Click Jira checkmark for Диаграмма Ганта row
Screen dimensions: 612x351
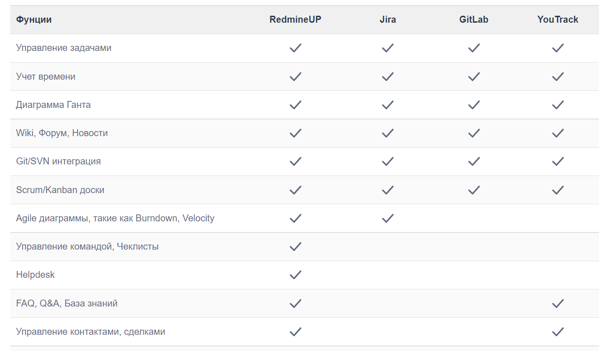(x=388, y=105)
